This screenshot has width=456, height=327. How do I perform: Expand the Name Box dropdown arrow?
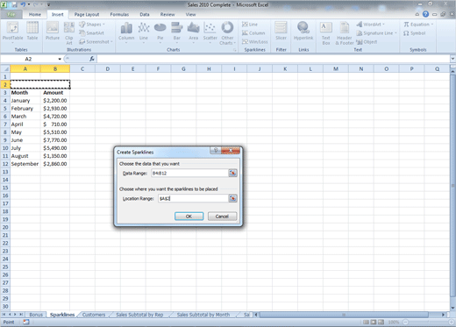[x=60, y=59]
